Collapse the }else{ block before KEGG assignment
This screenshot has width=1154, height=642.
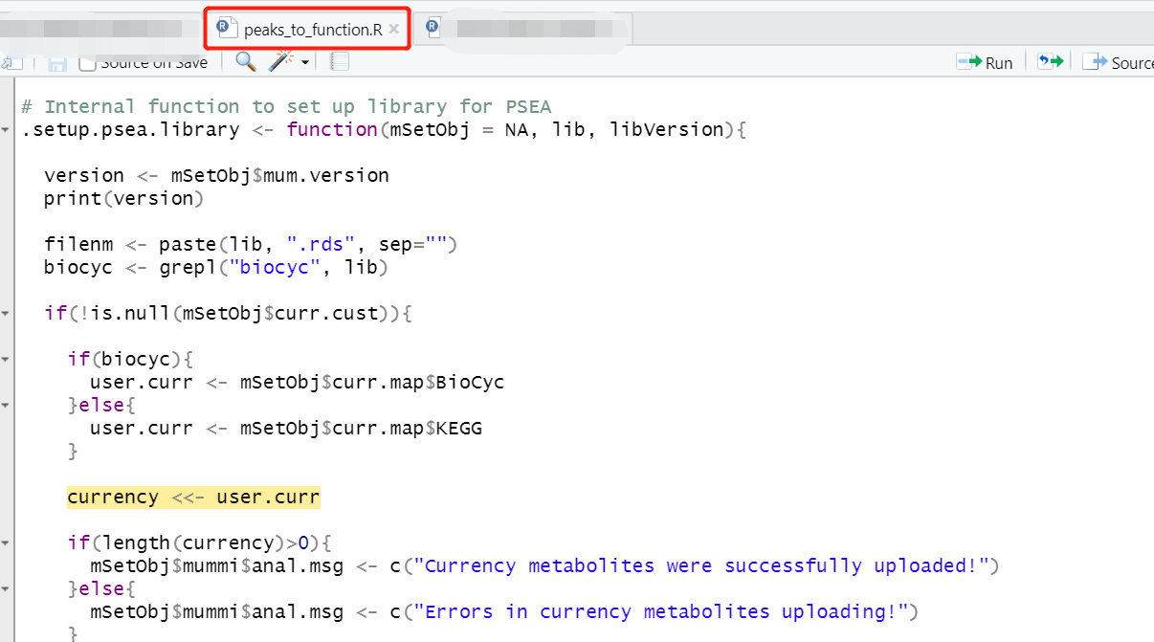7,406
